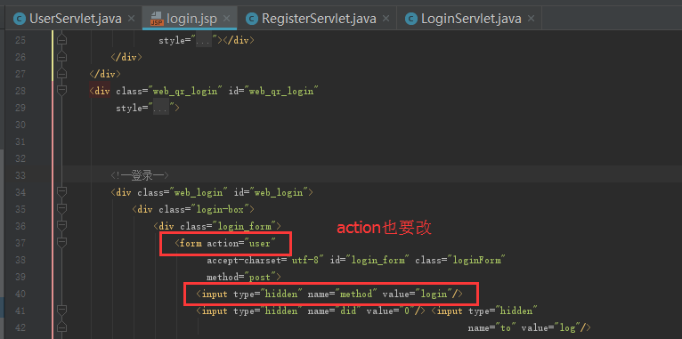Expand the folded style value on line 29
Image resolution: width=682 pixels, height=339 pixels.
161,109
